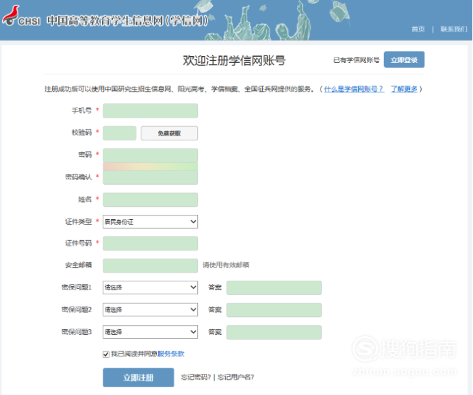Screen dimensions: 473x395
Task: Focus the answer field for 密保问题2
Action: click(274, 310)
